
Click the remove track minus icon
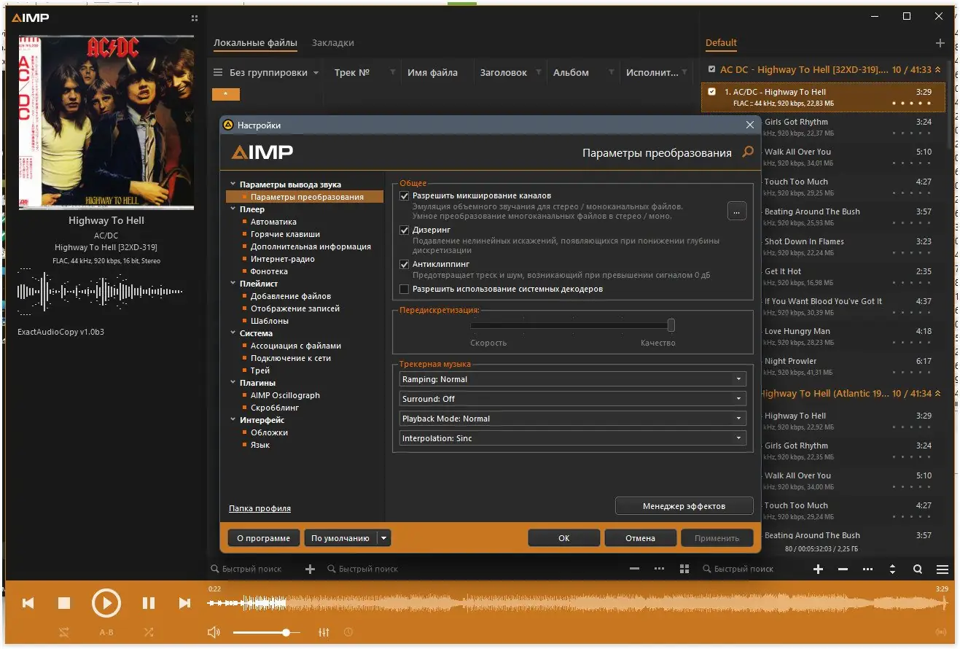(842, 569)
